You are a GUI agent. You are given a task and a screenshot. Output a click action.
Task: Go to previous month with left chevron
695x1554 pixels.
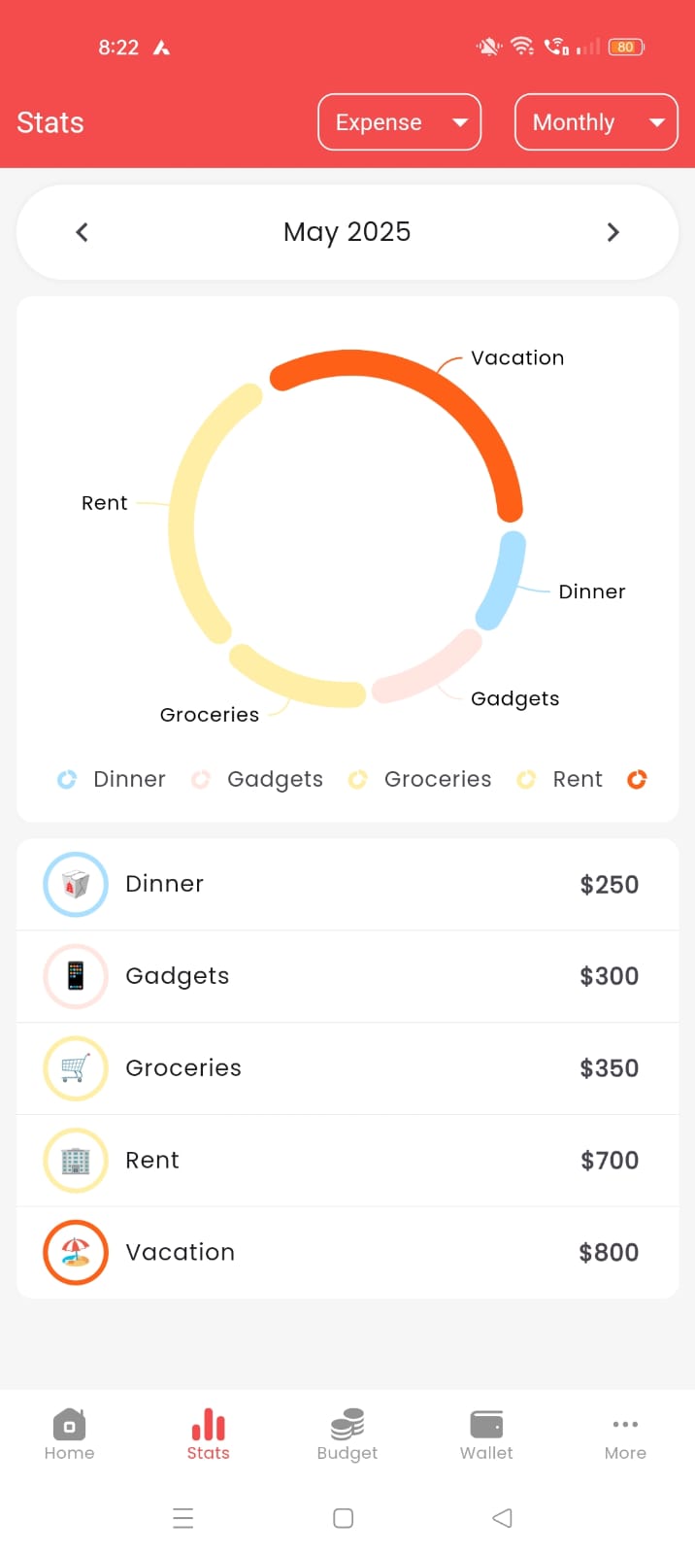pyautogui.click(x=82, y=232)
